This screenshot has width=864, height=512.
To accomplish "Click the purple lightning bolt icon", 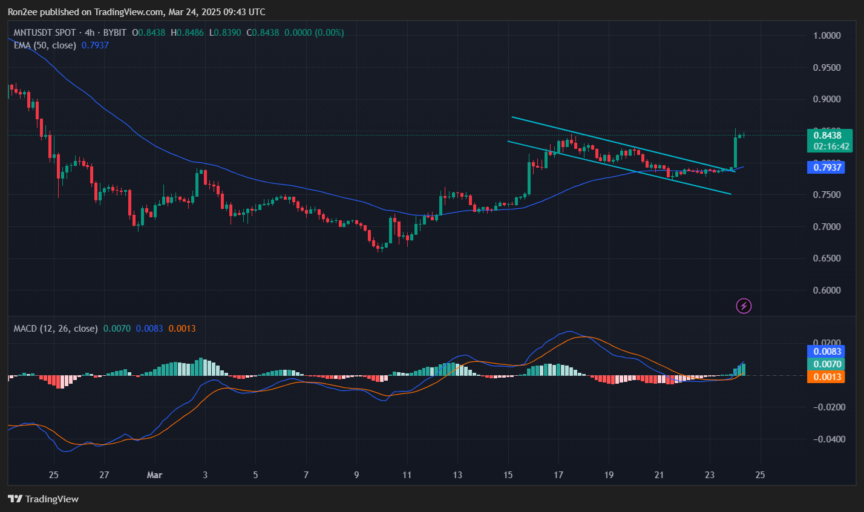I will [x=744, y=306].
